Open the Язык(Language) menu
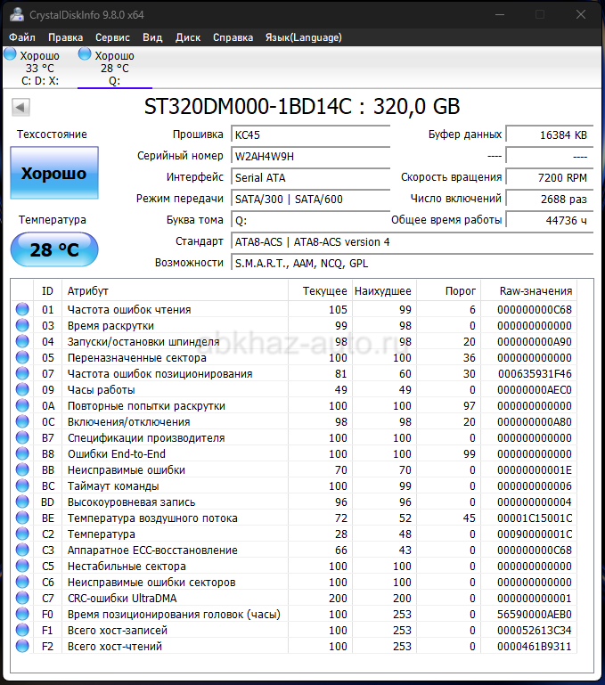 pos(303,37)
